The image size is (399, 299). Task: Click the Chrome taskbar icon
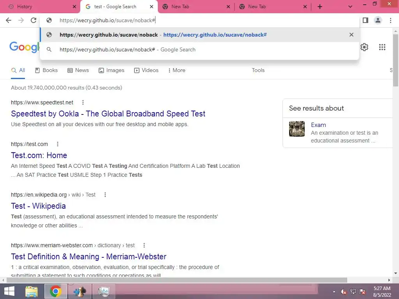pos(55,291)
